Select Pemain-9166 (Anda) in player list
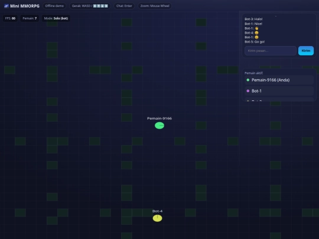 pyautogui.click(x=279, y=80)
